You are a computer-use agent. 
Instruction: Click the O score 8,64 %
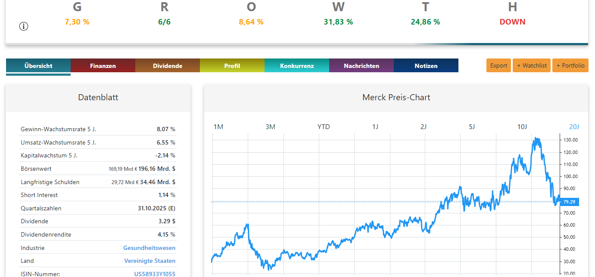pyautogui.click(x=251, y=22)
